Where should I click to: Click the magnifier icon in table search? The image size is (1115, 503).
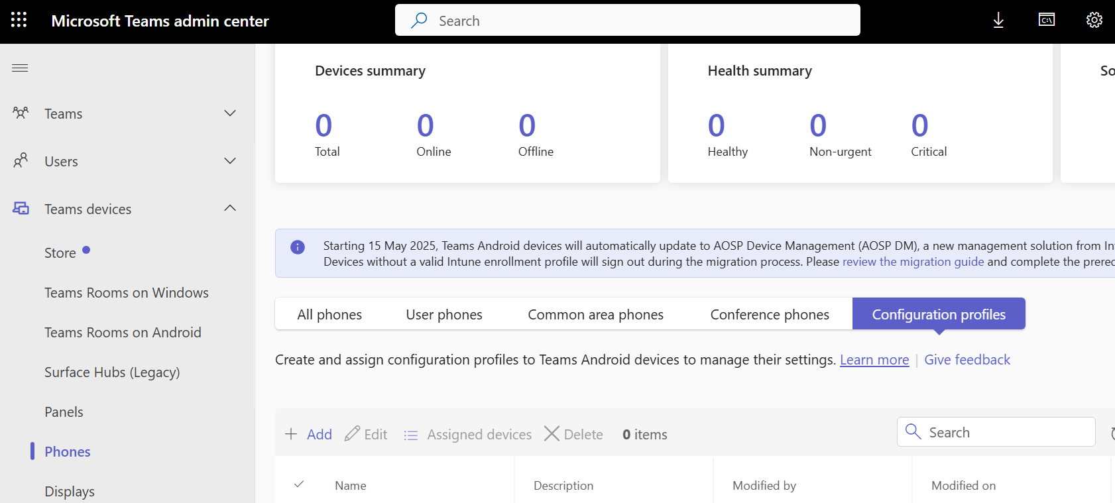[x=913, y=431]
